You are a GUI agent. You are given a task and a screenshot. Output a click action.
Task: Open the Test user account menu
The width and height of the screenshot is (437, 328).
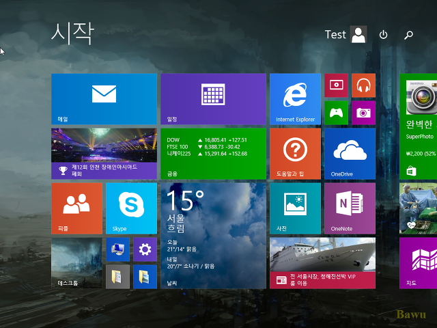coord(346,35)
